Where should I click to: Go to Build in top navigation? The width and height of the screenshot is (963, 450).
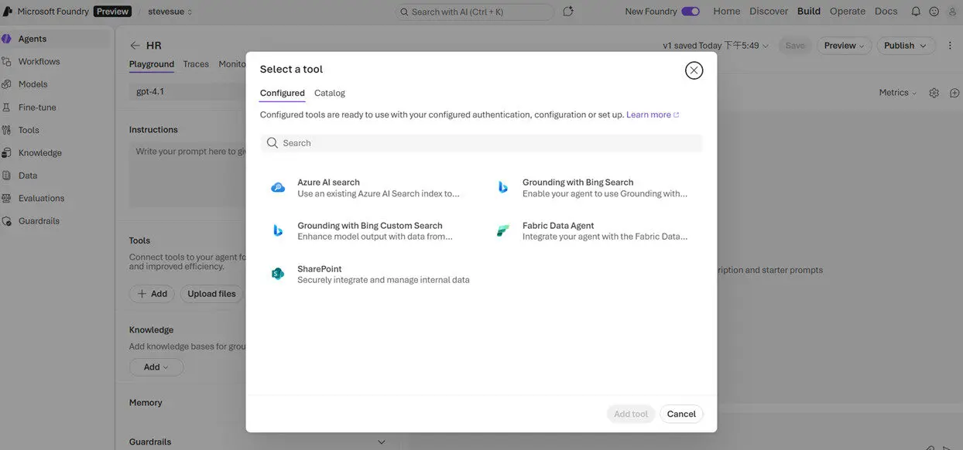[x=809, y=12]
